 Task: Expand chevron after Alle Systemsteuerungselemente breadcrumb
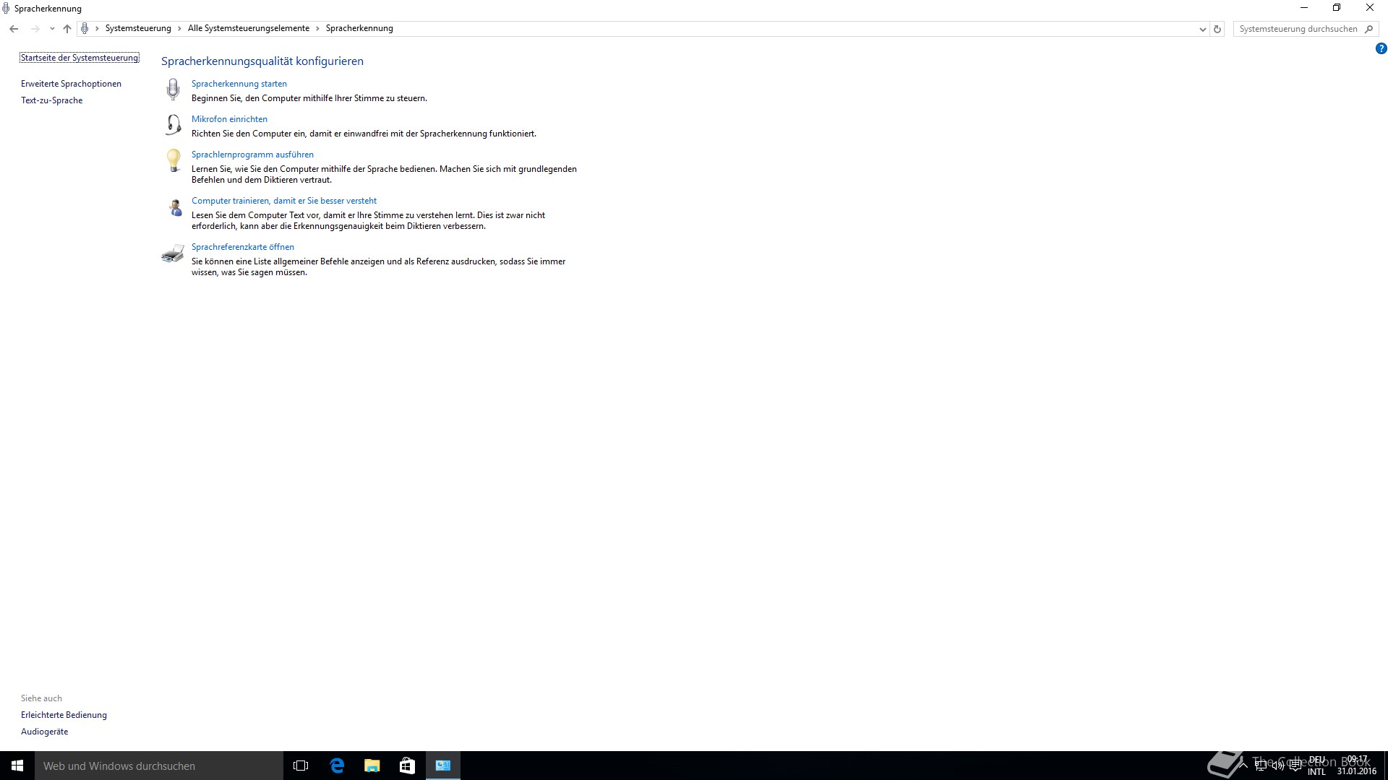click(317, 29)
